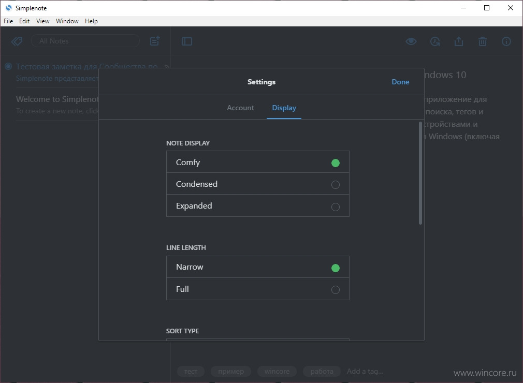
Task: Create a new note with plus icon
Action: tap(155, 41)
